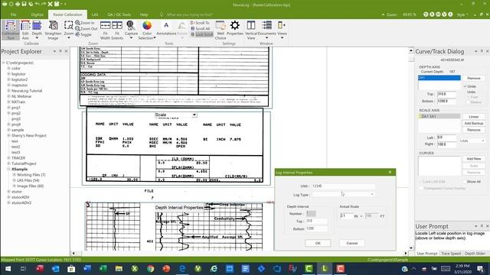The width and height of the screenshot is (490, 275).
Task: Select the Raster Calibration tab
Action: (67, 15)
